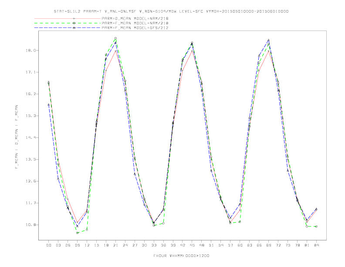The height and width of the screenshot is (267, 345).
Task: Click x-axis tick label 72
Action: coord(278,245)
